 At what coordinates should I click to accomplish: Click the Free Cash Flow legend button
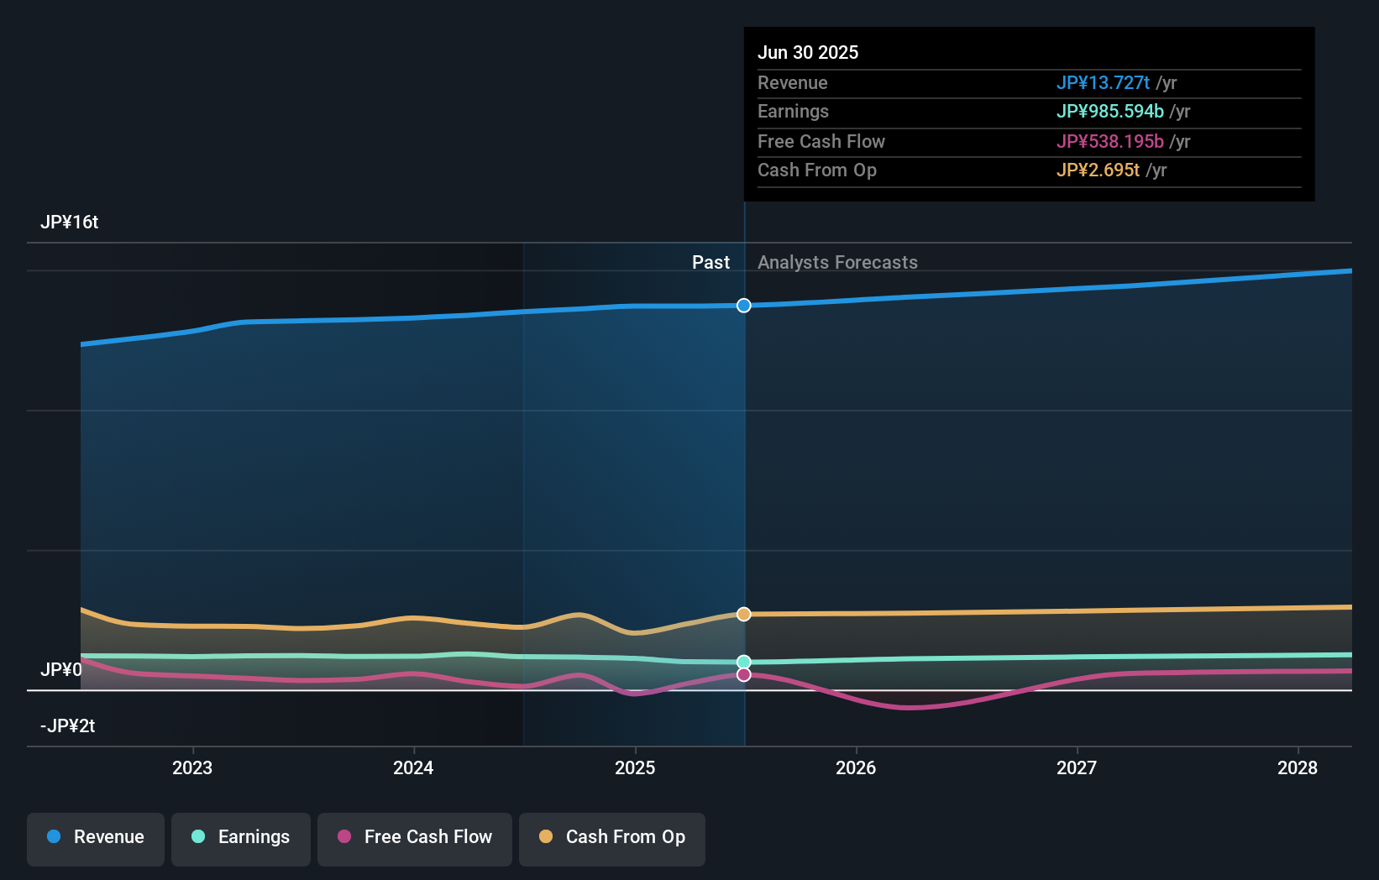(414, 837)
